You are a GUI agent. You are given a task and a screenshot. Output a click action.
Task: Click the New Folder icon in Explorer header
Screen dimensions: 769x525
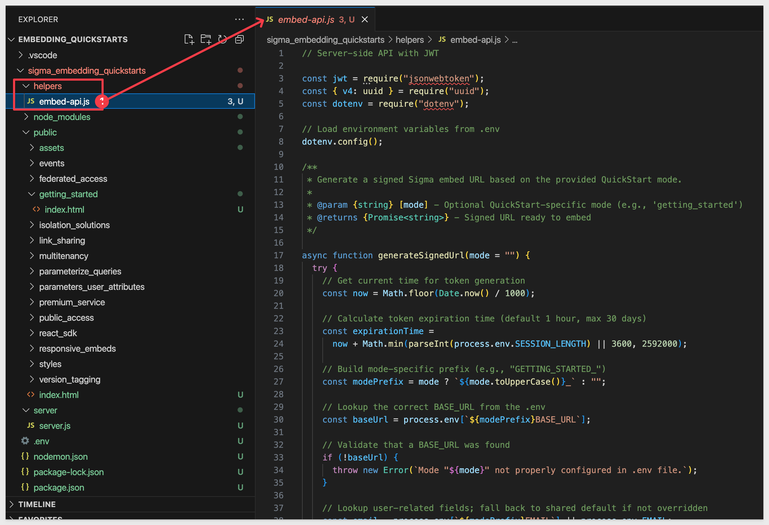coord(206,39)
